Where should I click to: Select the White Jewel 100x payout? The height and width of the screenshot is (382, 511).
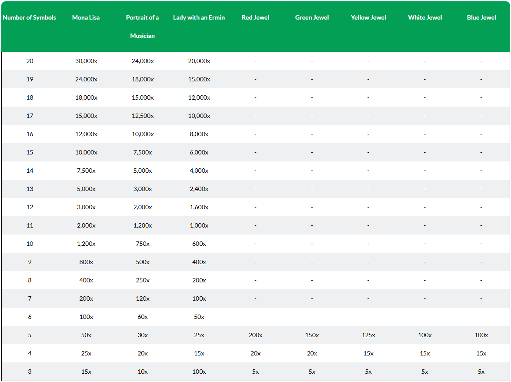425,335
